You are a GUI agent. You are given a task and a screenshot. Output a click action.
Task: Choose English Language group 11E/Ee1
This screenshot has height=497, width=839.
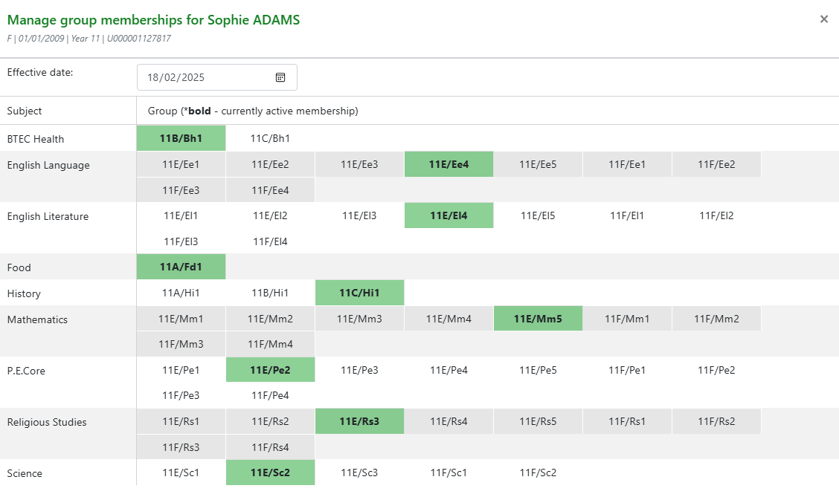pos(181,164)
